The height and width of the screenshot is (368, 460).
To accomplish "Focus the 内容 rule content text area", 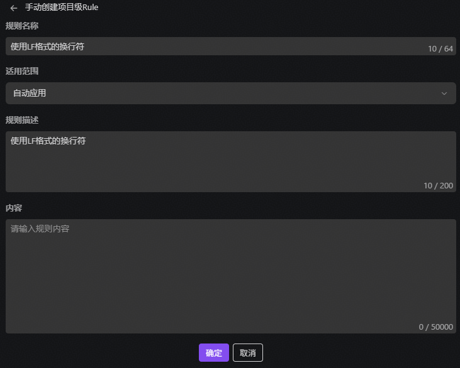I will click(x=230, y=276).
